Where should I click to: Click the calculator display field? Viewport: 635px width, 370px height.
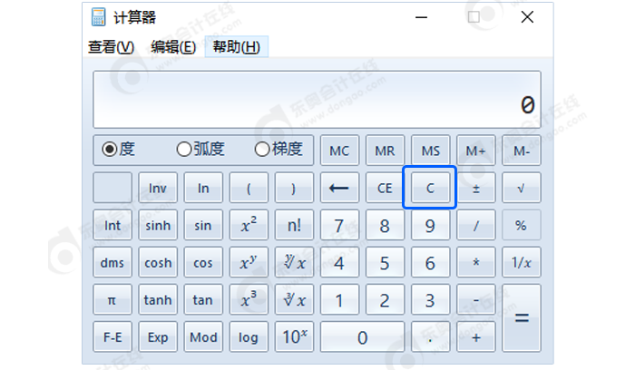pos(317,100)
